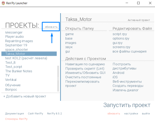
Task: Select test KOL2 (расчёт левела) project
Action: click(26, 58)
